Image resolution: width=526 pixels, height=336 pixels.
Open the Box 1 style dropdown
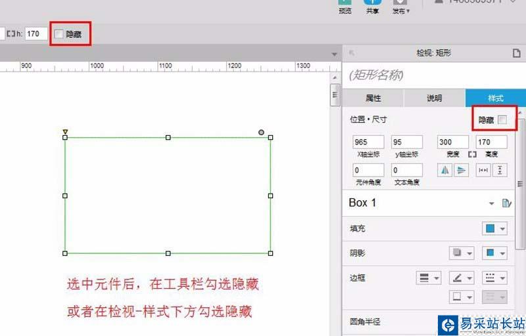click(x=491, y=203)
